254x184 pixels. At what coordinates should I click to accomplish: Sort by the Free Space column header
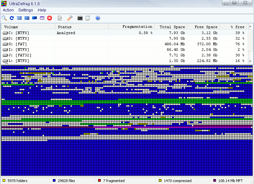point(203,27)
